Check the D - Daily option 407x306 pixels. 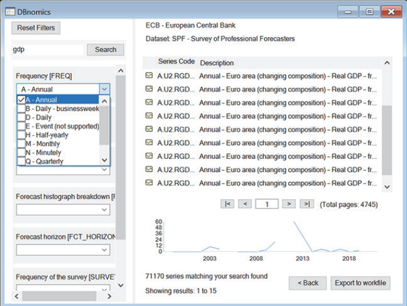(21, 118)
